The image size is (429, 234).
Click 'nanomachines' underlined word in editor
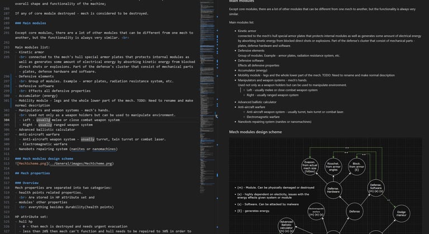coord(104,149)
